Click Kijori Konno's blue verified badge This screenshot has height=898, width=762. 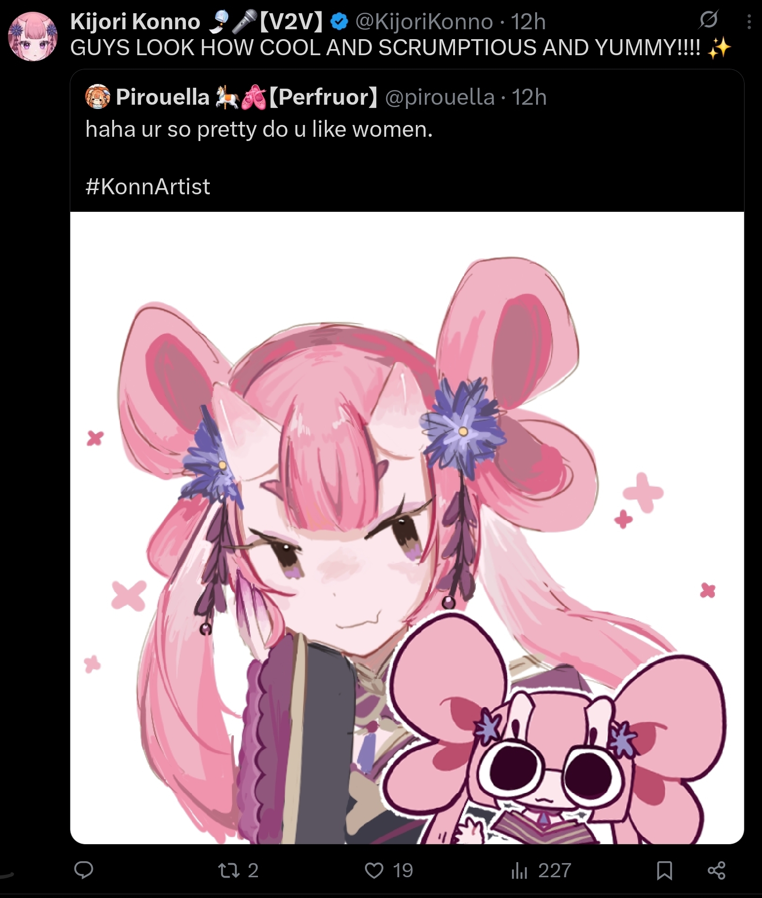339,22
